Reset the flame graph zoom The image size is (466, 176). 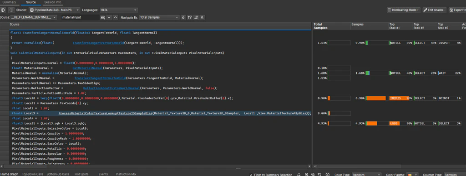tap(319, 175)
